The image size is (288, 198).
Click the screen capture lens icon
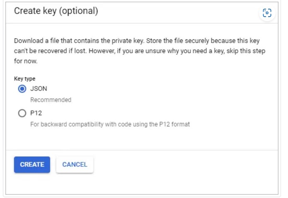click(267, 13)
